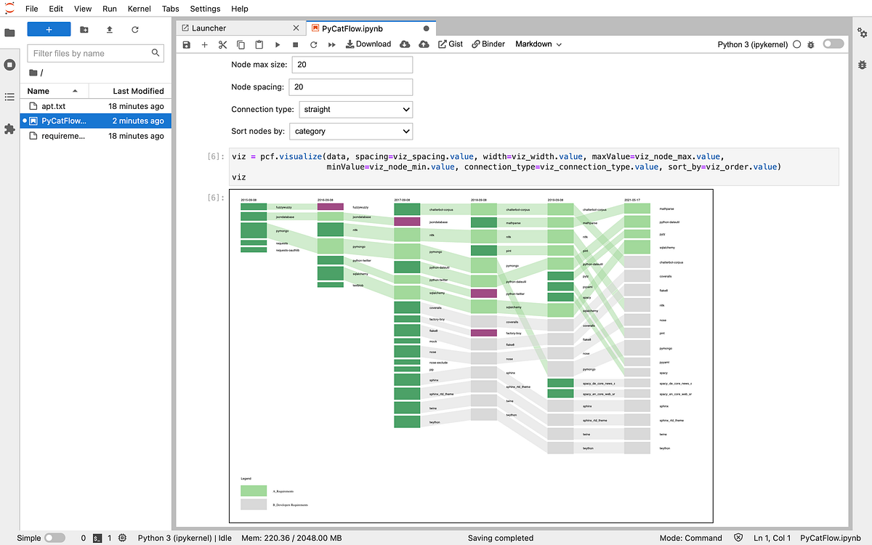Open the Connection type dropdown
Screen dimensions: 872x545
pyautogui.click(x=355, y=109)
